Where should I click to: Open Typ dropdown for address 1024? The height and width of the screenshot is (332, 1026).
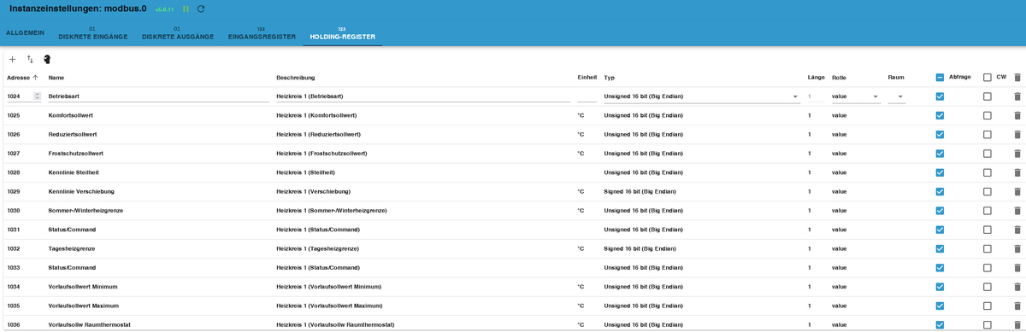[701, 96]
